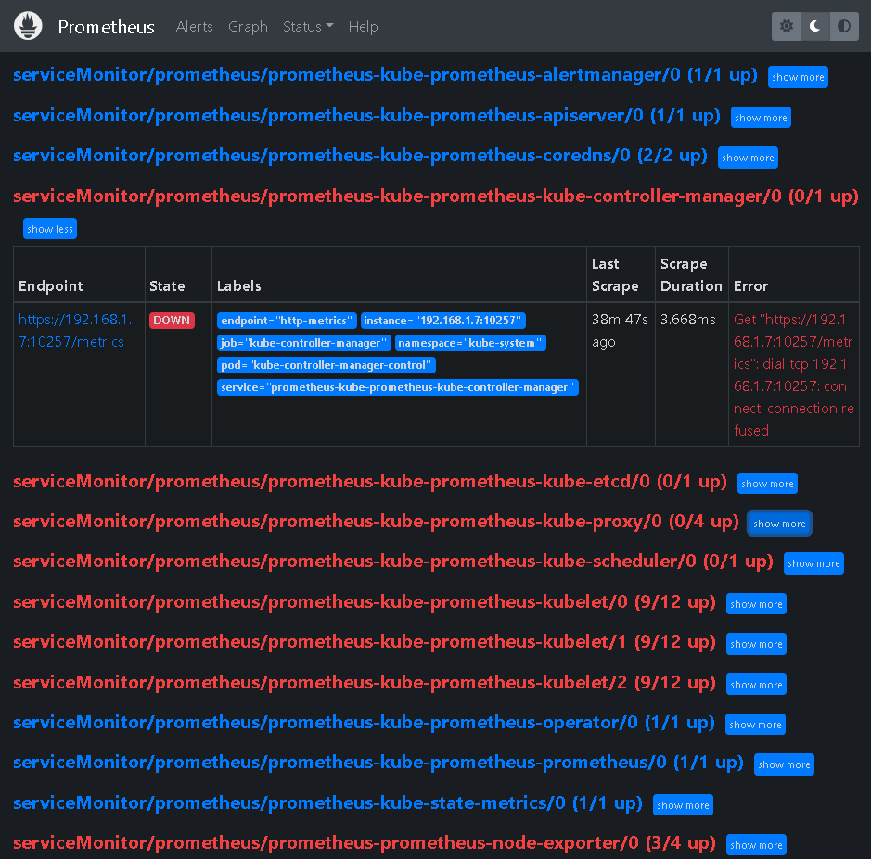Open the prometheus/0 heading link
The width and height of the screenshot is (871, 859).
point(378,763)
